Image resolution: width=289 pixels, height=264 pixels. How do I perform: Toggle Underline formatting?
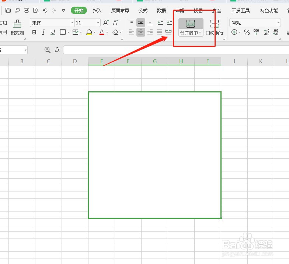coord(53,32)
